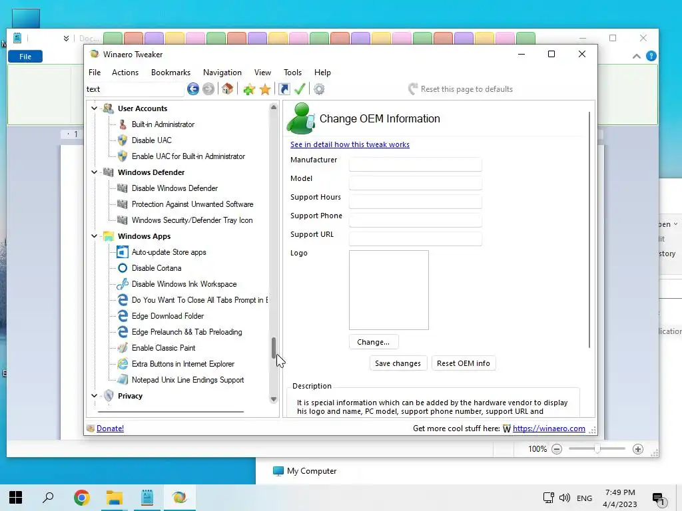Click the Change... logo button
The width and height of the screenshot is (682, 511).
(373, 342)
